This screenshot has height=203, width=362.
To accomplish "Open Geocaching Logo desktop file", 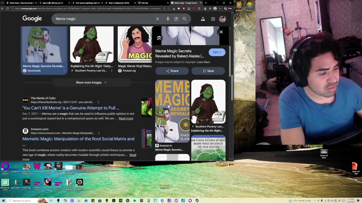I will click(5, 185).
